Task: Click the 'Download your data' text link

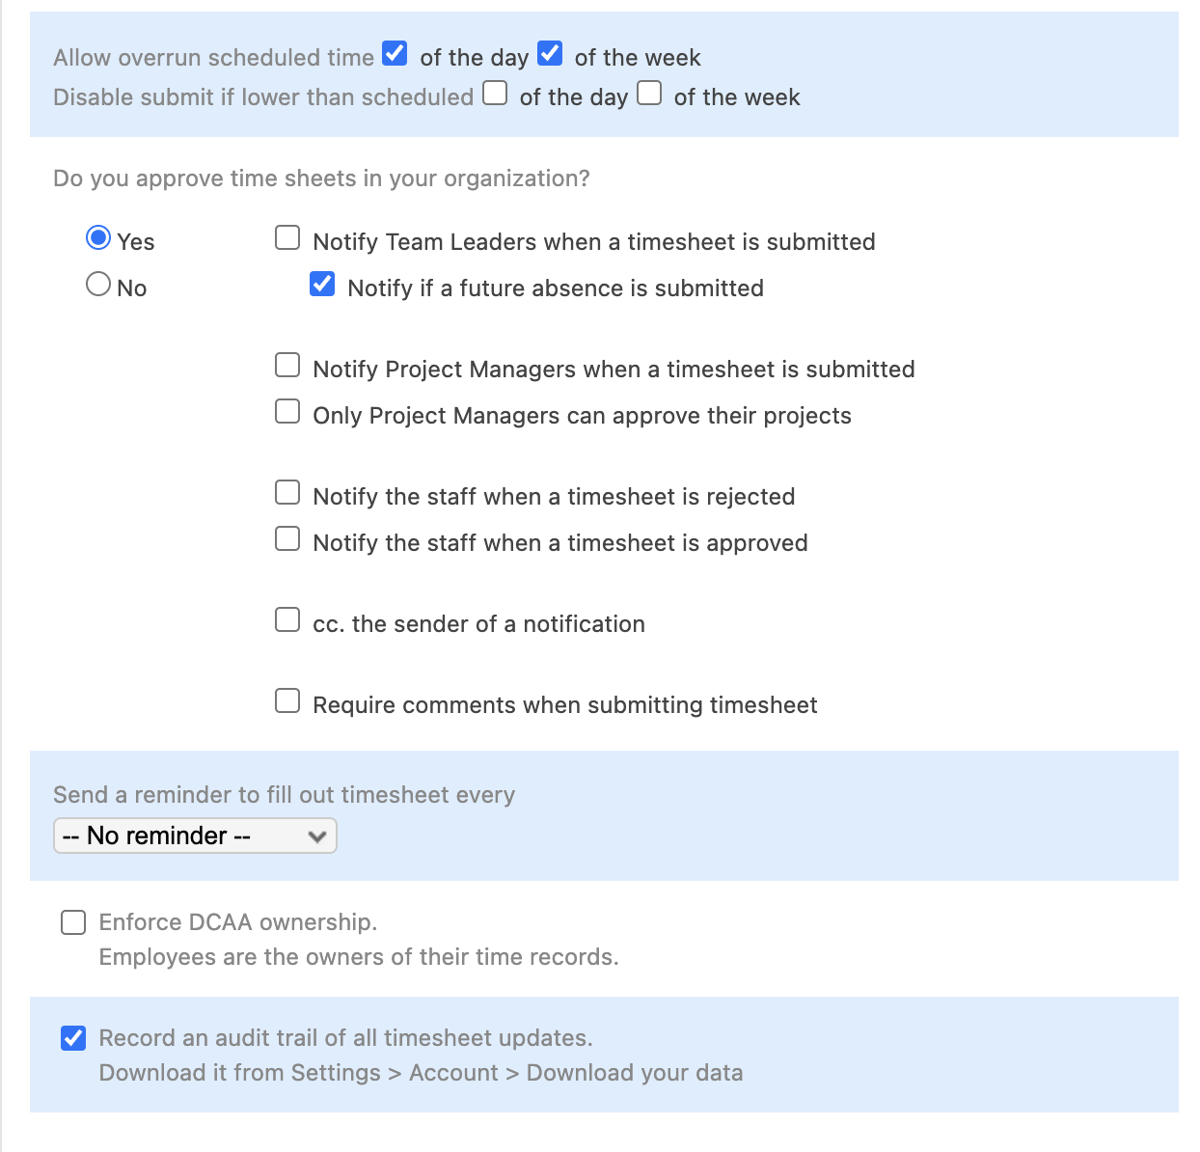Action: coord(634,1072)
